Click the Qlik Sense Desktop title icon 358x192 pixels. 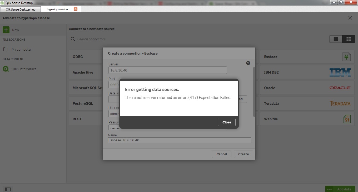point(2,3)
